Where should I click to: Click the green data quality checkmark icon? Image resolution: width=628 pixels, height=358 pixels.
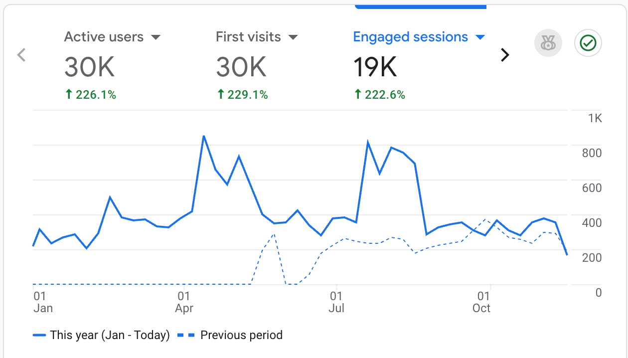tap(588, 43)
